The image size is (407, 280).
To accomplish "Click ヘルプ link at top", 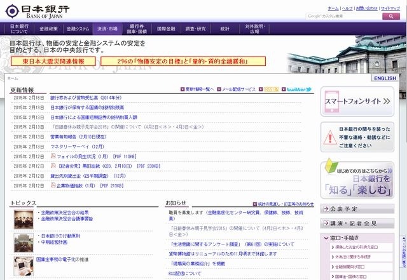I will click(347, 8).
